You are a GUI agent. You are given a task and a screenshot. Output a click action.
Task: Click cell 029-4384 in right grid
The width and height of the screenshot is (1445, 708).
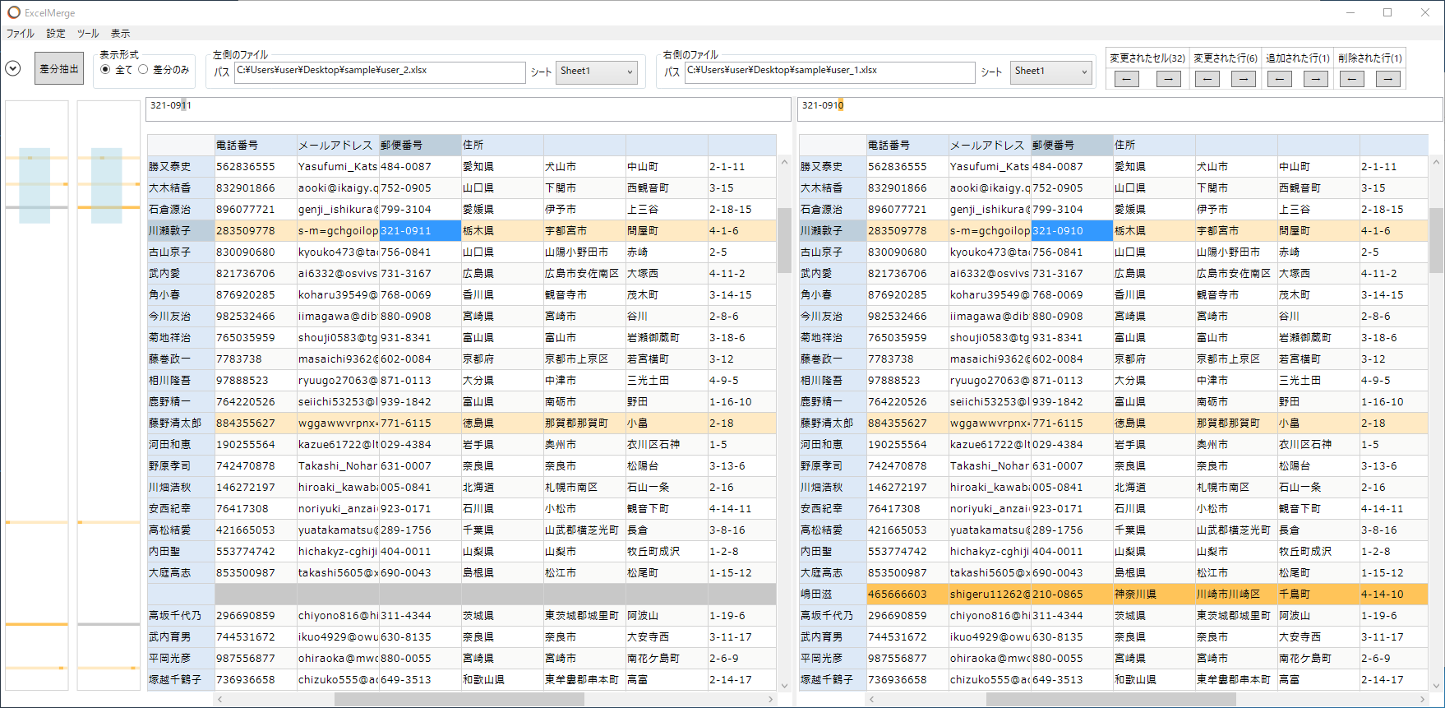point(1072,445)
